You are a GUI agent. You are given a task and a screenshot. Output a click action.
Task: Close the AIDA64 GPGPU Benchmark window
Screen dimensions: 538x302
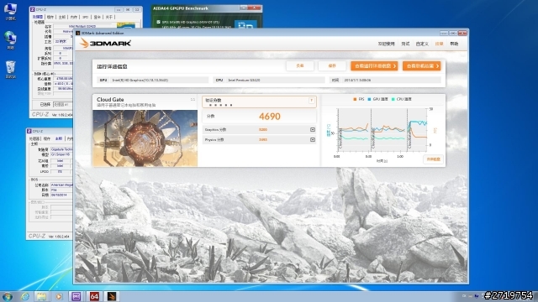tap(255, 8)
